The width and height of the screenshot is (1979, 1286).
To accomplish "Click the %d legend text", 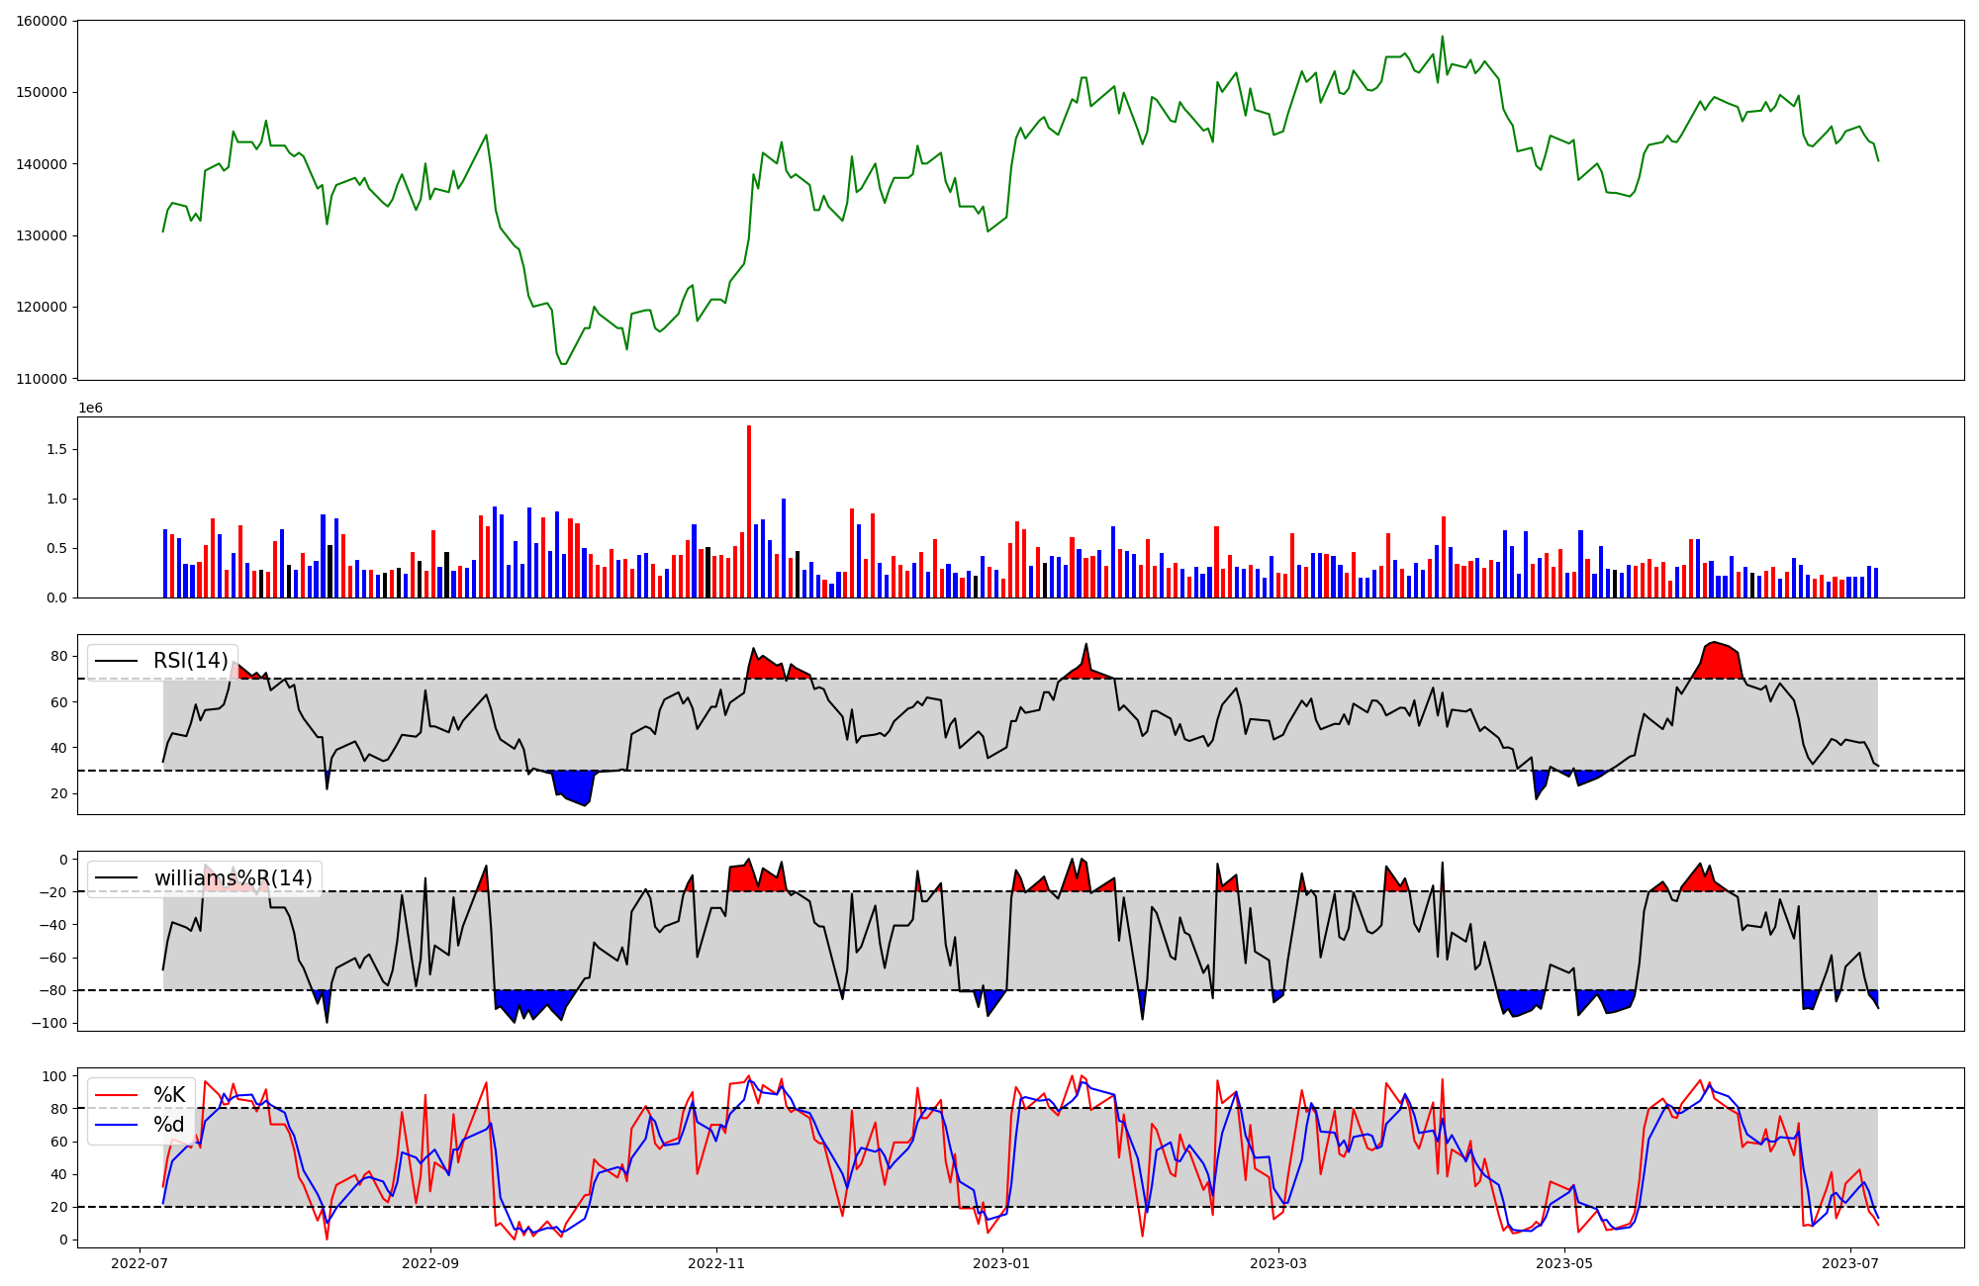I will click(x=169, y=1125).
